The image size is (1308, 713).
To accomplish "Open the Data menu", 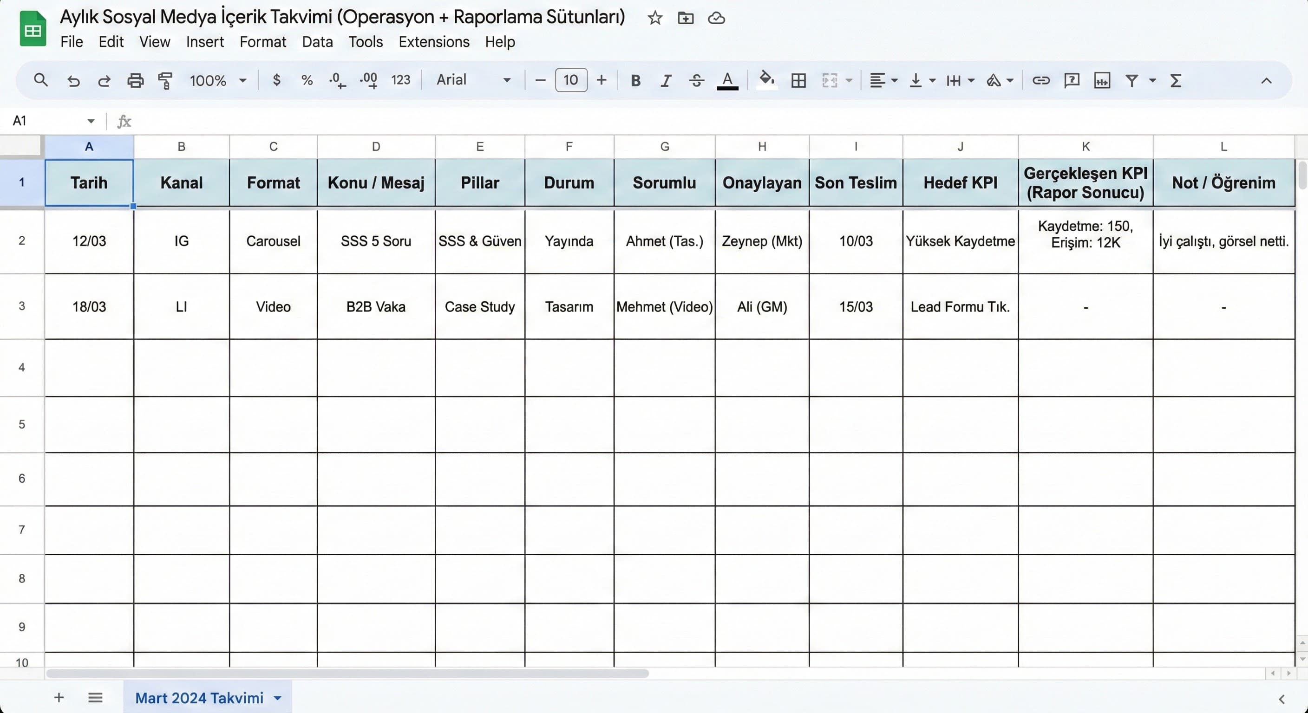I will coord(317,42).
